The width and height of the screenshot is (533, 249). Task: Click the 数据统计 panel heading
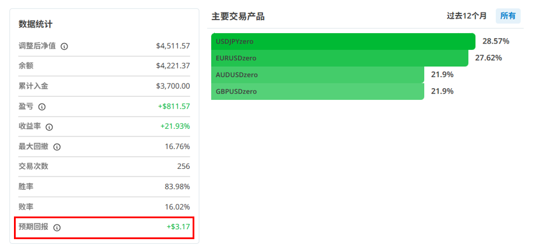click(x=35, y=24)
